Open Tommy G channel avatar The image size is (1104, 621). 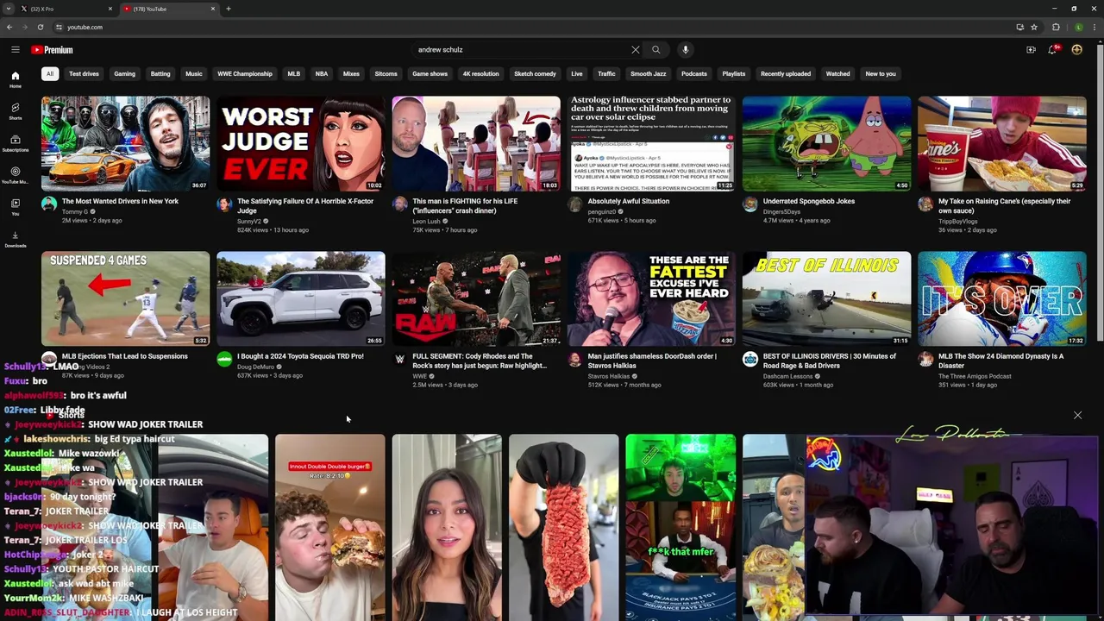click(x=49, y=204)
